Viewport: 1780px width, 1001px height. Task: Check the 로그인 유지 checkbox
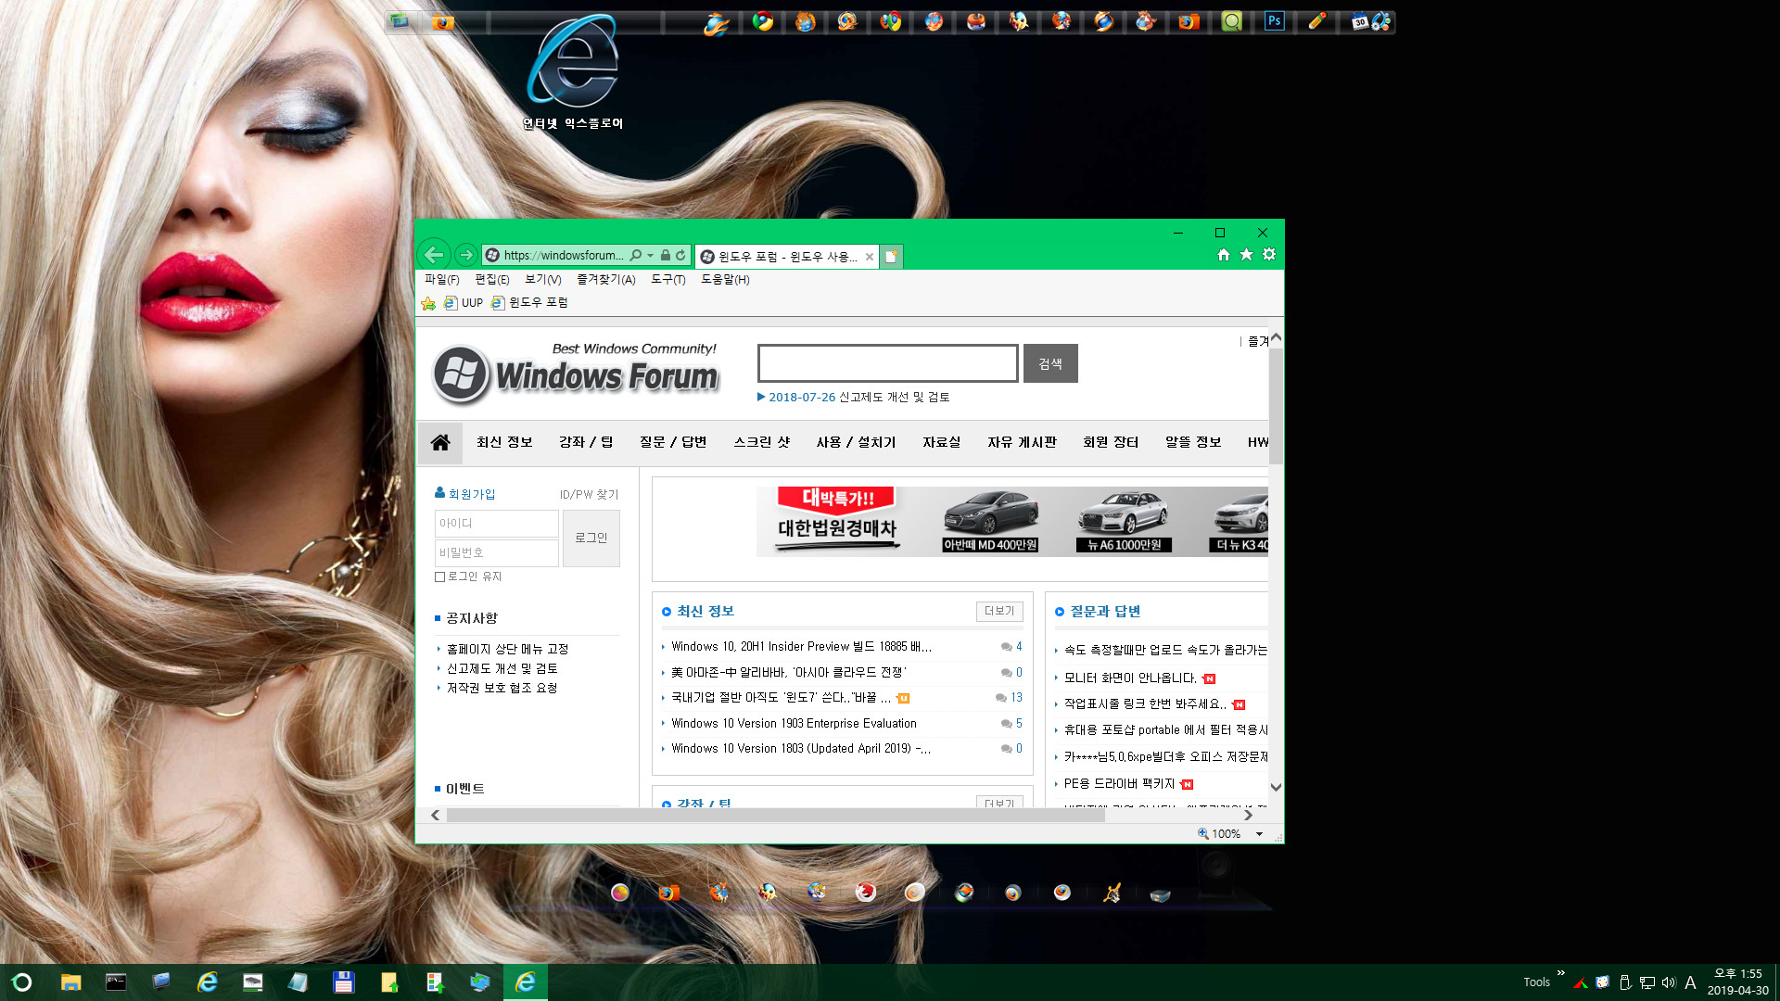pos(440,577)
